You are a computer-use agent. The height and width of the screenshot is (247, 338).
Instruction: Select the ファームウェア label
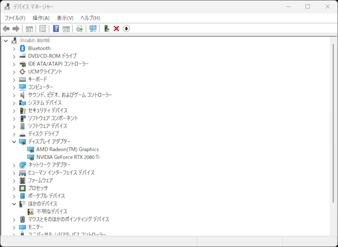(x=41, y=180)
